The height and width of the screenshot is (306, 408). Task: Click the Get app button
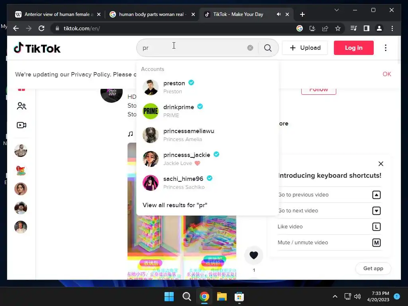[x=373, y=268]
